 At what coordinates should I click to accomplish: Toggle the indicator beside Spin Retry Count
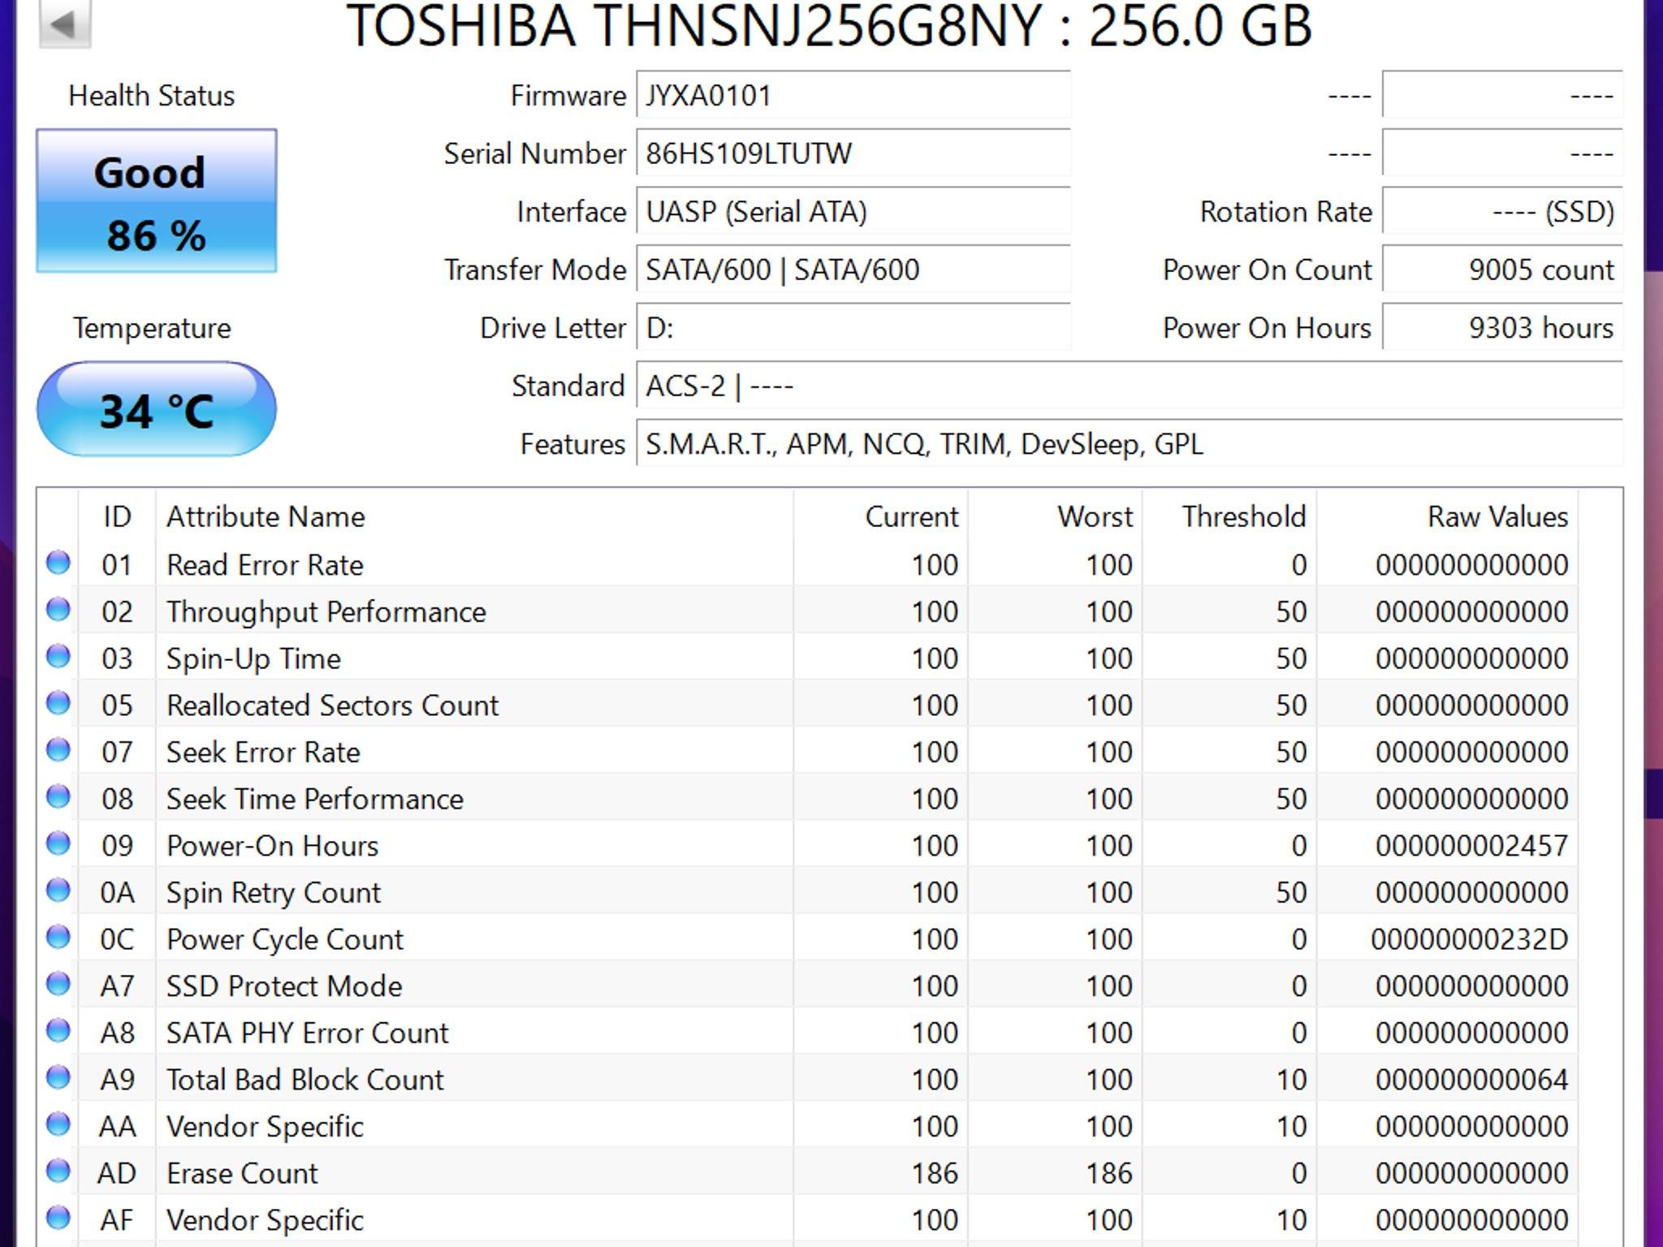(58, 891)
